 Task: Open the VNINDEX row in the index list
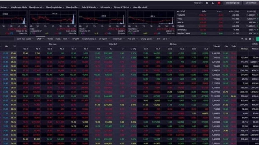(217, 15)
